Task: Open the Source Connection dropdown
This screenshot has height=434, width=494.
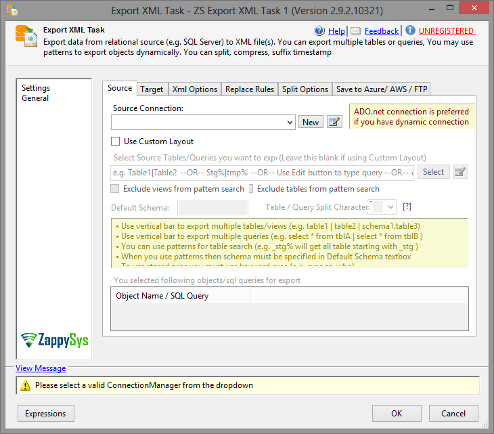Action: [x=290, y=123]
